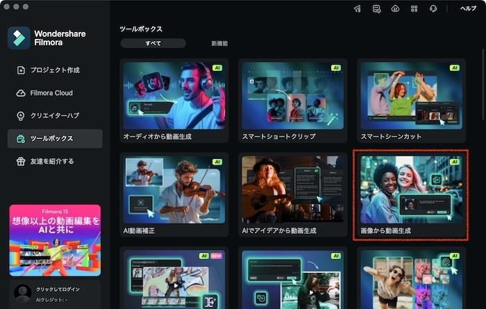Screen dimensions: 486x309
Task: Select ツールボックス in the sidebar
Action: [x=55, y=139]
